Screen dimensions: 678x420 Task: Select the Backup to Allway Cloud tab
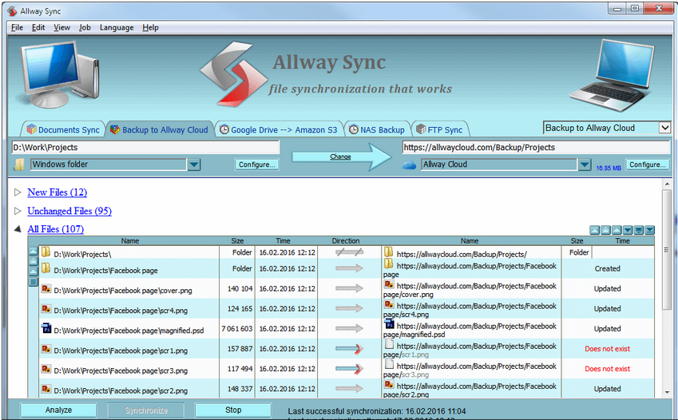(x=160, y=130)
